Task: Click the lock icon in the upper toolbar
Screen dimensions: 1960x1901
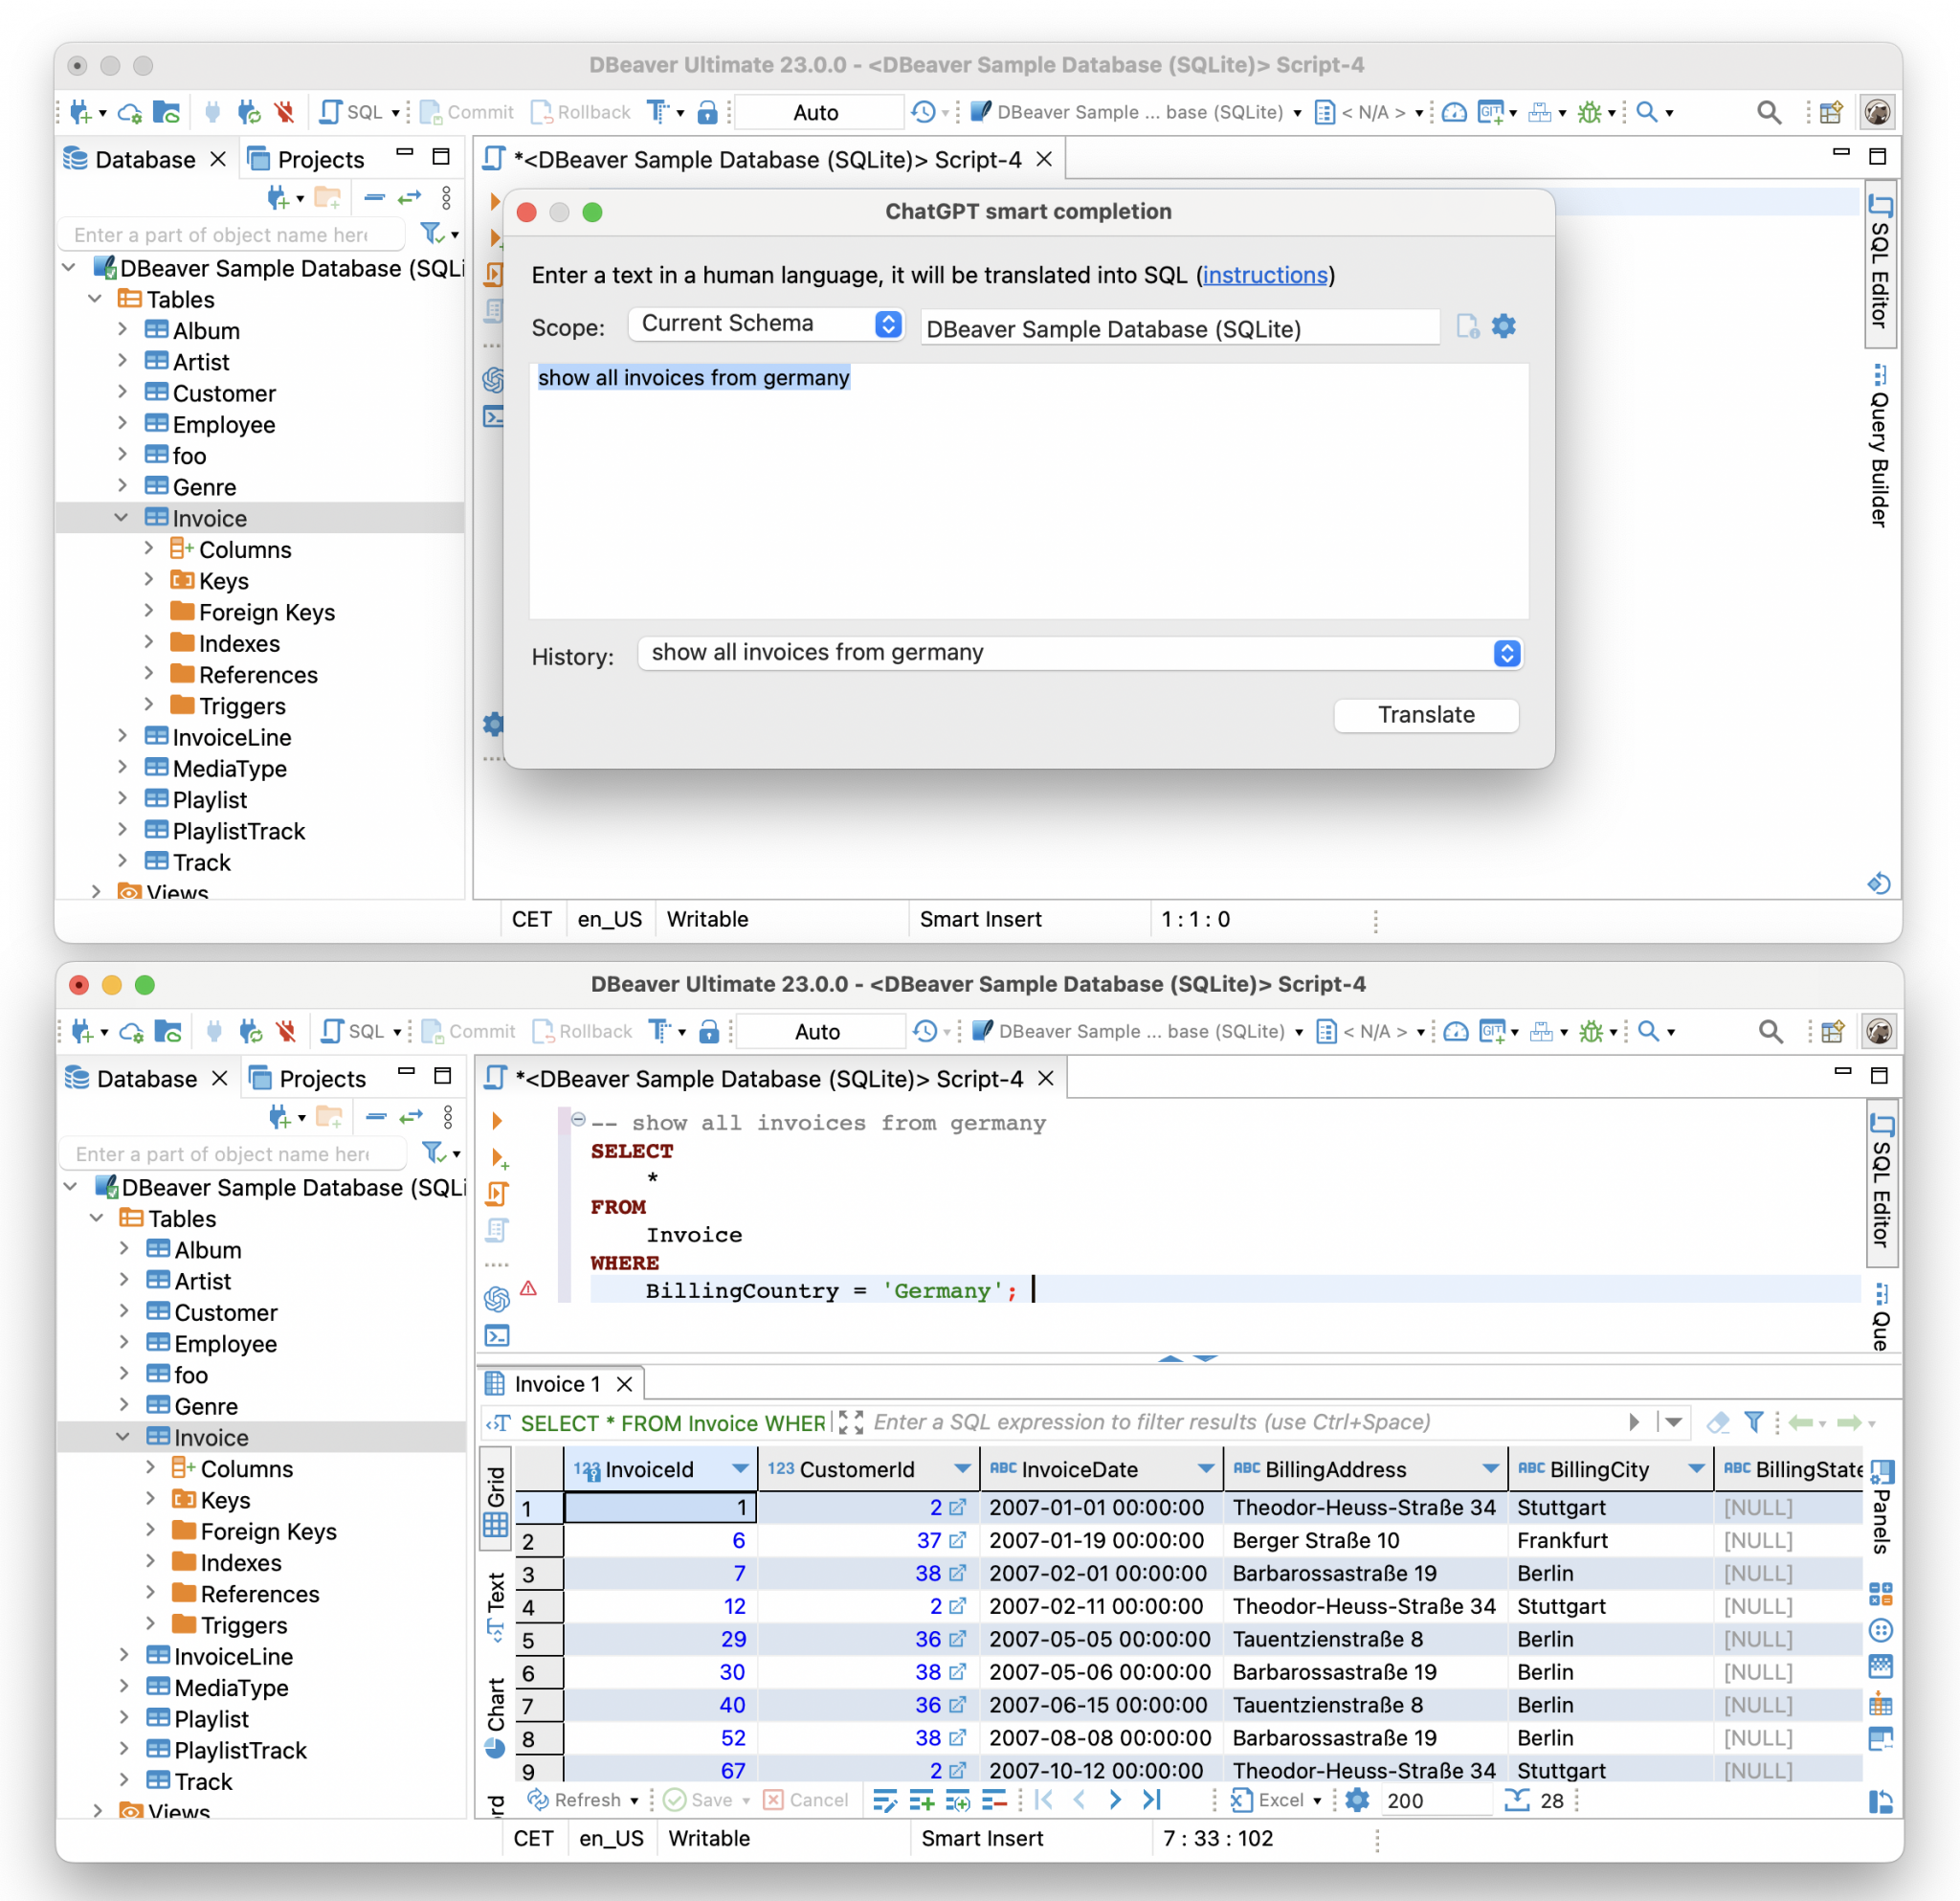Action: tap(707, 112)
